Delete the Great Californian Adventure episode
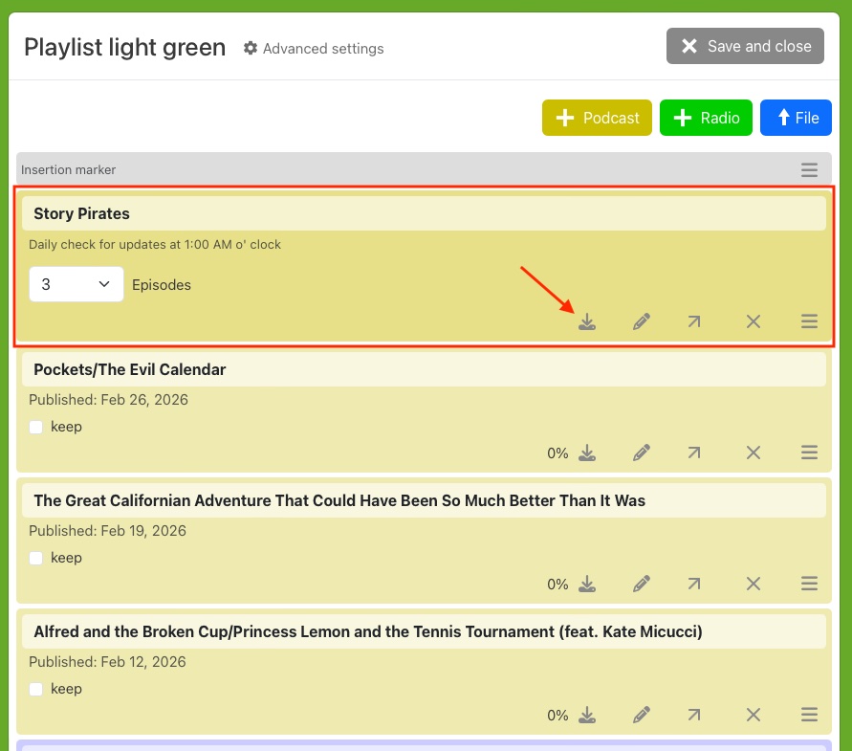 click(754, 584)
